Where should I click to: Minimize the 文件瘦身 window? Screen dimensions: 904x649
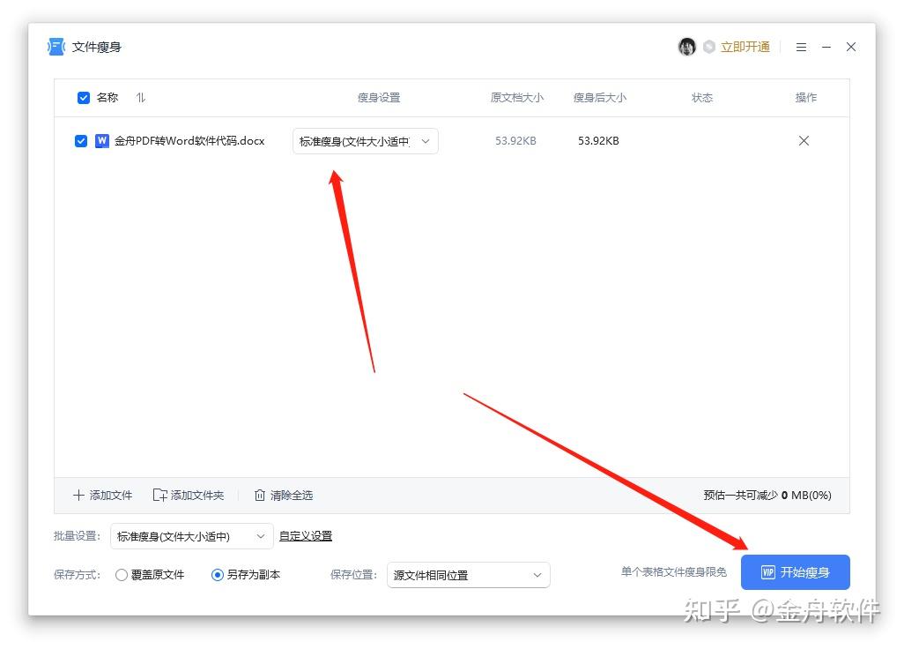point(826,48)
